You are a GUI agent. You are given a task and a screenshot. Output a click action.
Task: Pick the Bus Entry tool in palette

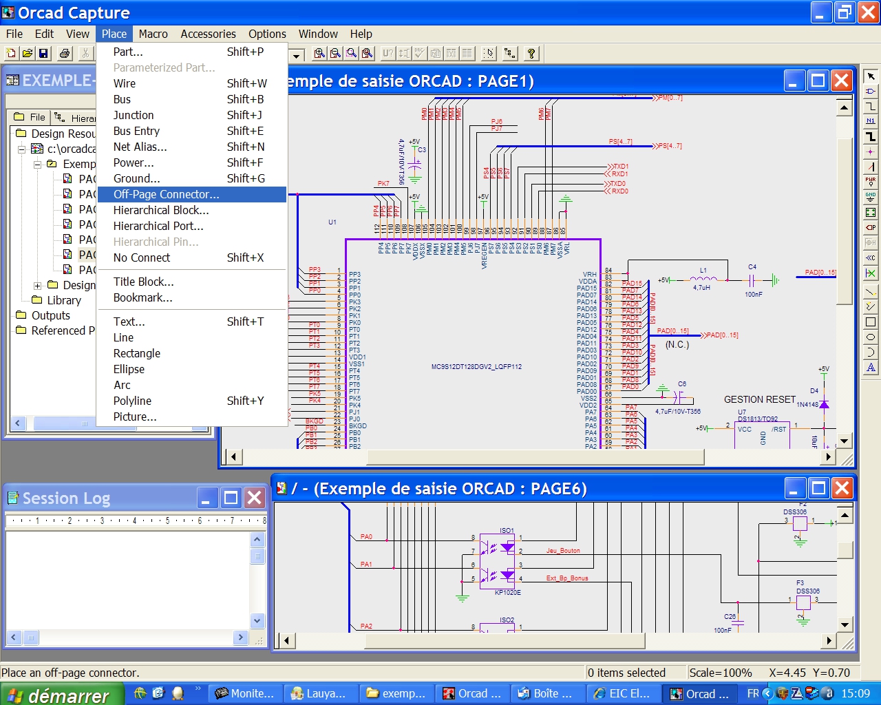(x=871, y=167)
